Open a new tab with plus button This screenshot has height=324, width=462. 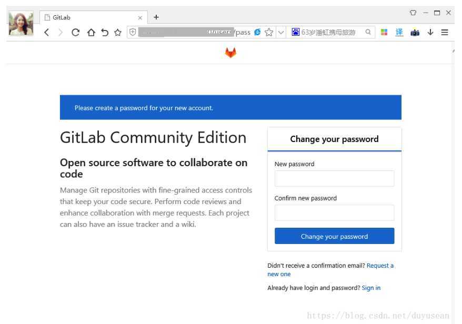(156, 17)
